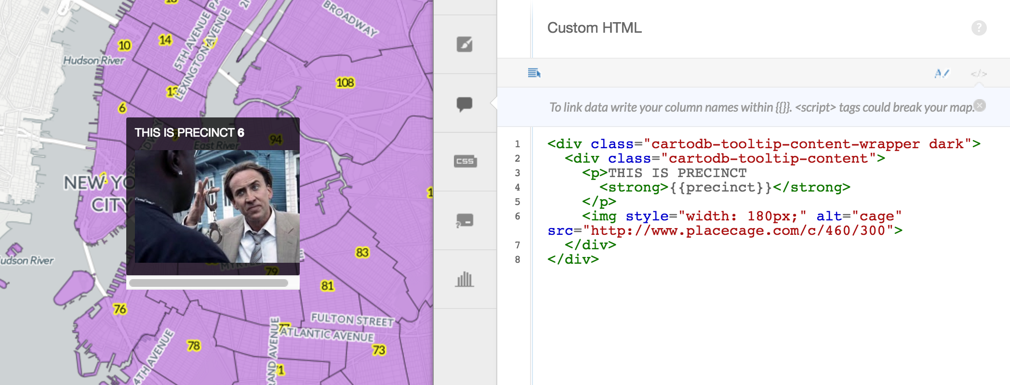Click the THIS IS PRECINCT code line
This screenshot has width=1010, height=385.
tap(664, 173)
